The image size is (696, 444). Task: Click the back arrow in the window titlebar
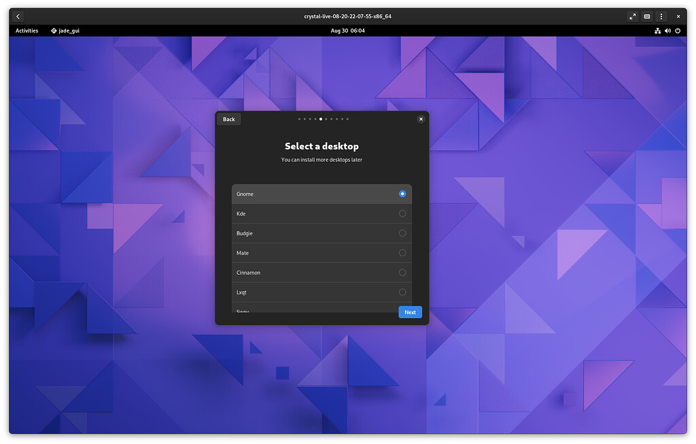click(17, 16)
